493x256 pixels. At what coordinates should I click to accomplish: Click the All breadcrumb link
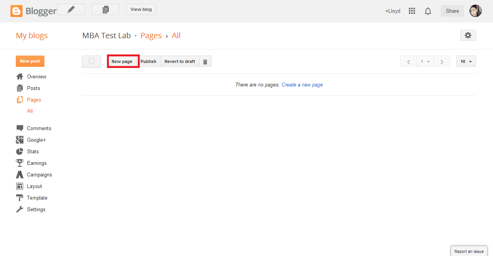tap(176, 36)
